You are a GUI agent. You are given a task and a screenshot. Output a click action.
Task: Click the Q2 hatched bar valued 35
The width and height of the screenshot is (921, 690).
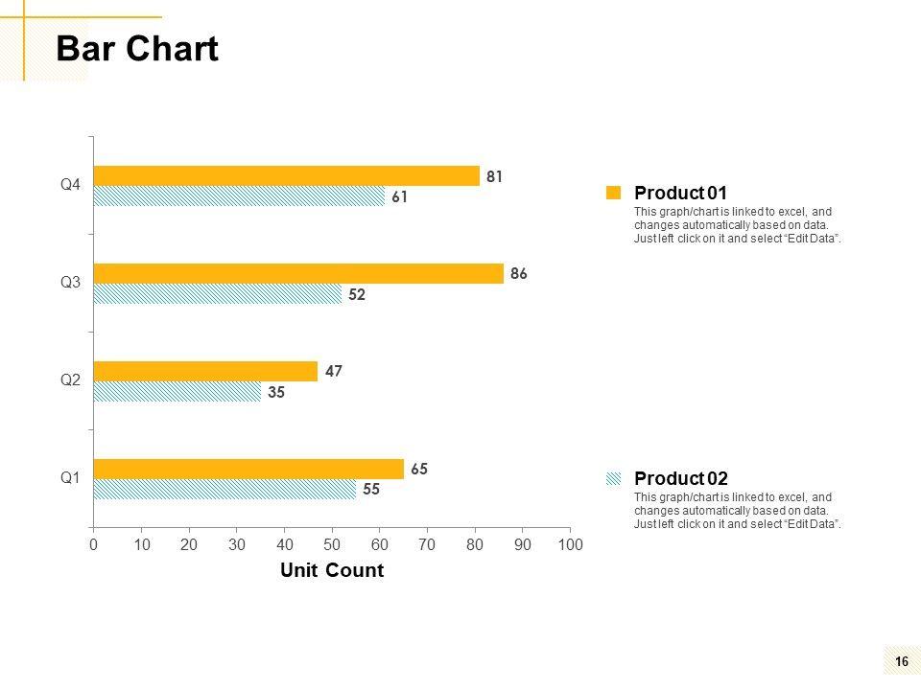coord(177,392)
